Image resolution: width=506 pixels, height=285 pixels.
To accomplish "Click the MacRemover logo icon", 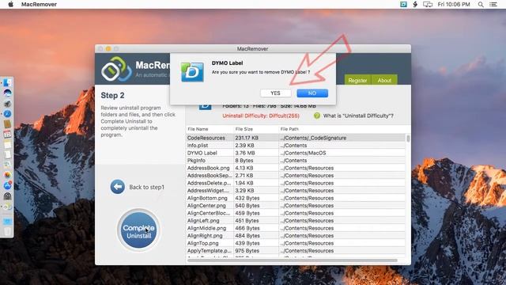I will pos(116,69).
